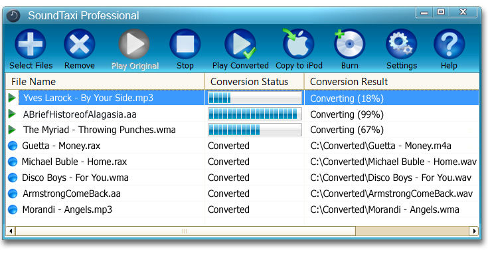This screenshot has height=260, width=488.
Task: Click the 67% progress bar for The Myriad
Action: tap(255, 130)
